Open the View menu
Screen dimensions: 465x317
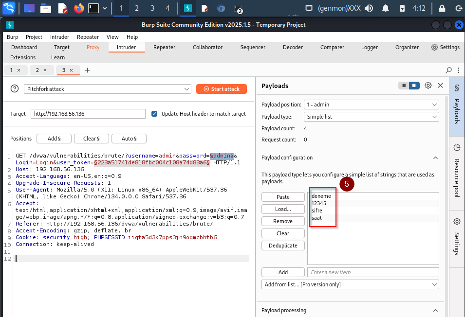pyautogui.click(x=112, y=37)
